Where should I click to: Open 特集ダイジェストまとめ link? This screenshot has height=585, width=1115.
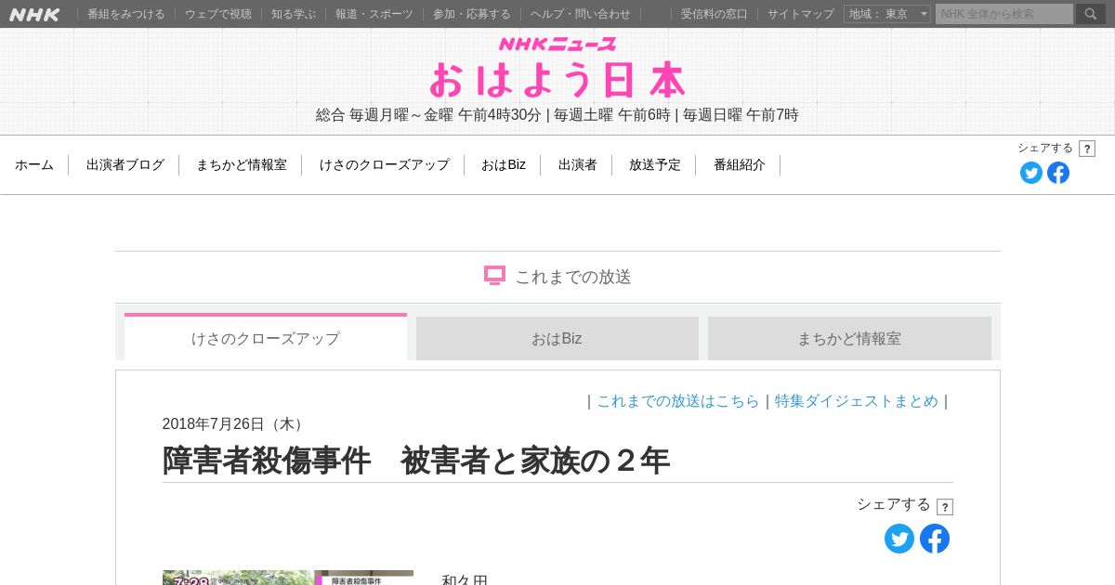click(x=857, y=401)
